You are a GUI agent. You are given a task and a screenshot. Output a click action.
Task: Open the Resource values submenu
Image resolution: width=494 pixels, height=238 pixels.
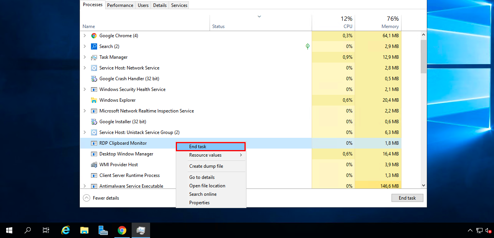click(211, 155)
